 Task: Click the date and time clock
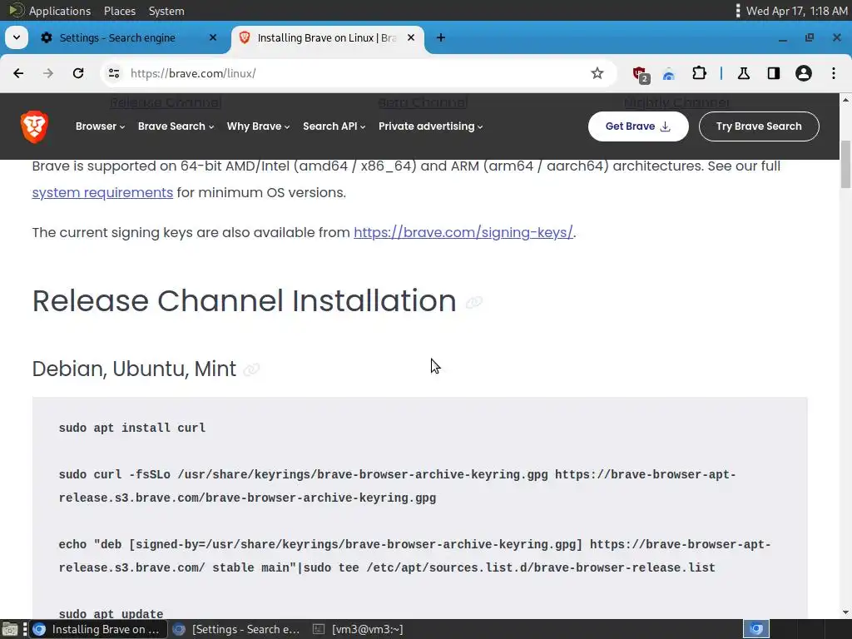click(x=796, y=11)
